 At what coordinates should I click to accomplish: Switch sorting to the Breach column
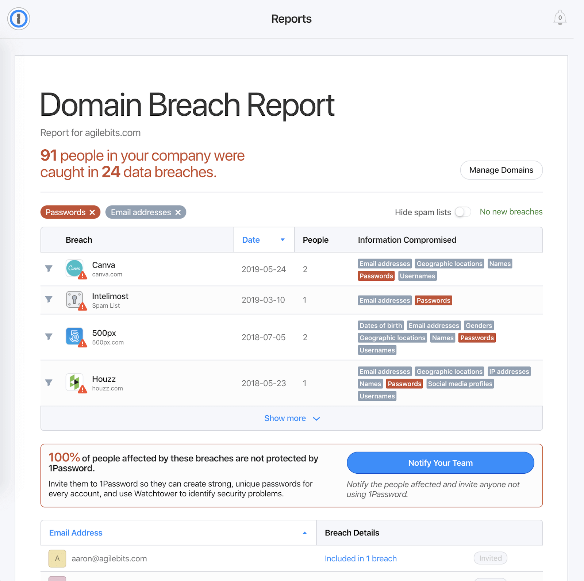coord(79,240)
